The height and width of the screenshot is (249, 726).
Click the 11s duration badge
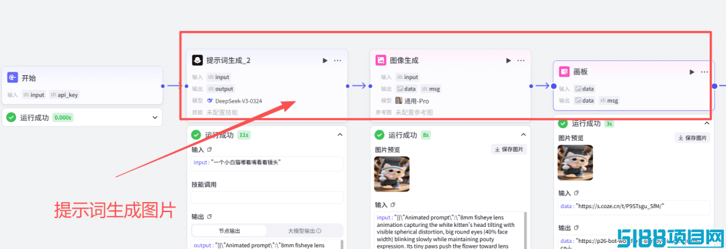click(x=243, y=135)
